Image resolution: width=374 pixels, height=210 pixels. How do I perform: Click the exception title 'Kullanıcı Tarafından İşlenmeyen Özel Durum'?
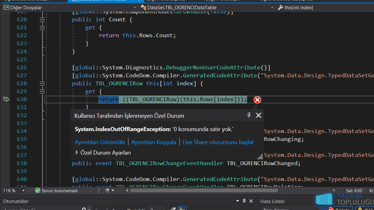pyautogui.click(x=129, y=116)
